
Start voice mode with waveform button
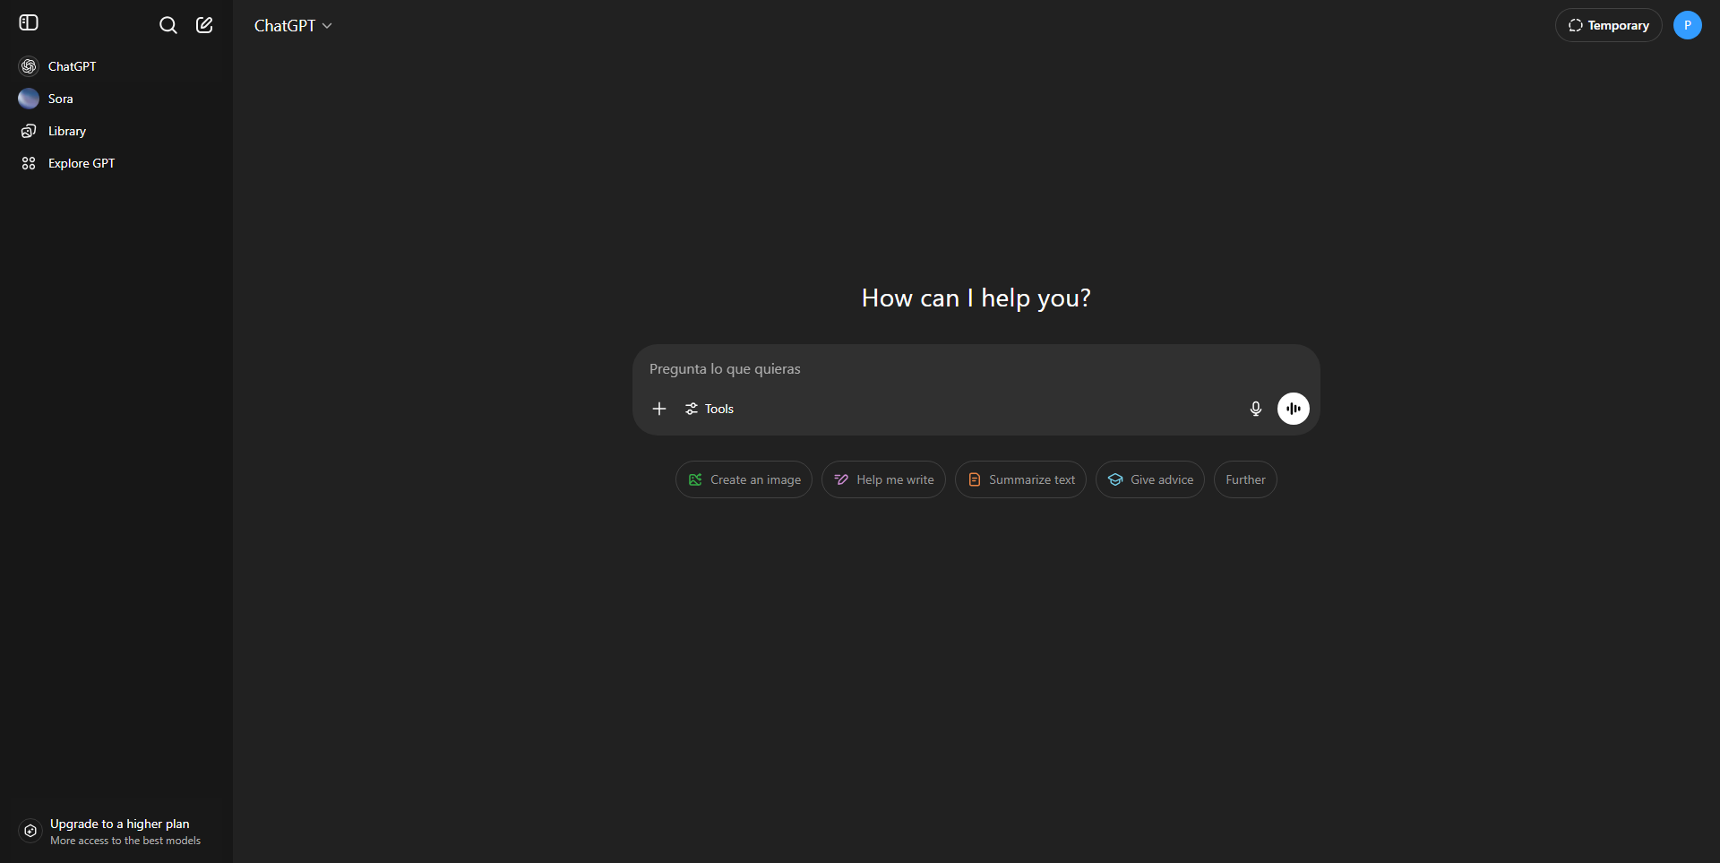[1293, 409]
